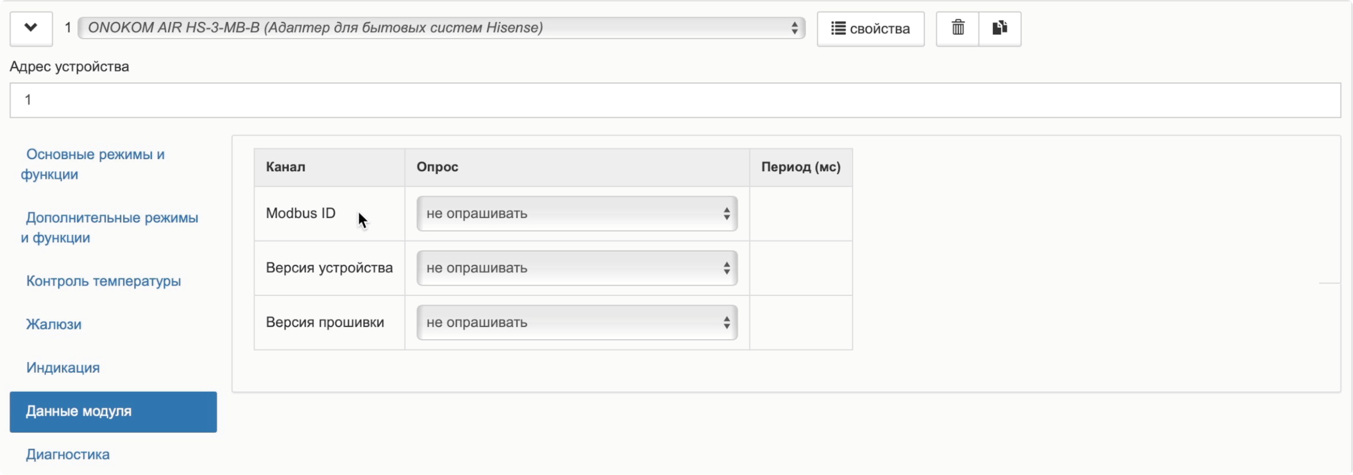Open Версия прошивки polling dropdown

click(577, 322)
